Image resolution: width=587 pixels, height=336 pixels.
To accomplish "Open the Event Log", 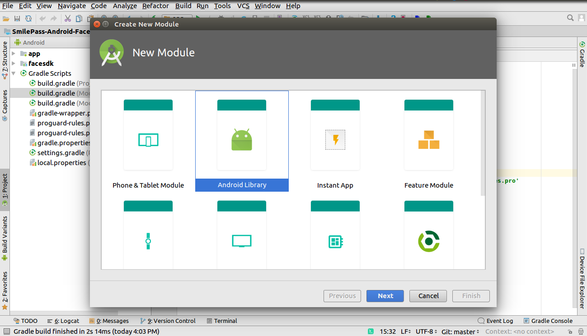I will [x=495, y=321].
